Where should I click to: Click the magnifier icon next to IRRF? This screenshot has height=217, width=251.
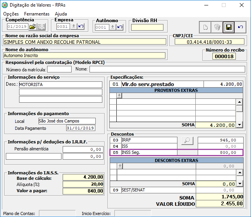(x=187, y=141)
